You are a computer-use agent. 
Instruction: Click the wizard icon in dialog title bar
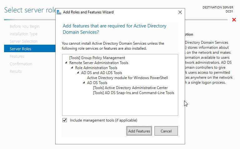(x=59, y=12)
